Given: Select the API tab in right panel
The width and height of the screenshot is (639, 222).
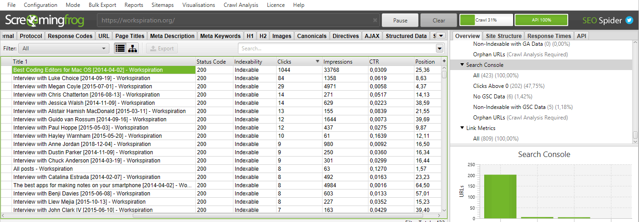Looking at the screenshot, I should click(582, 36).
